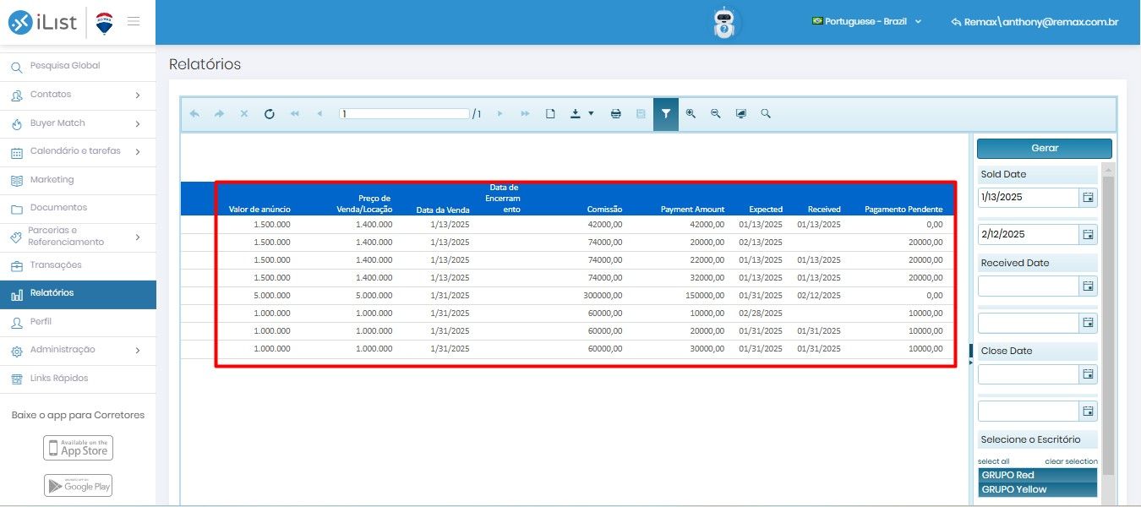Click the 2/12/2025 Sold Date field
1141x507 pixels.
1029,234
